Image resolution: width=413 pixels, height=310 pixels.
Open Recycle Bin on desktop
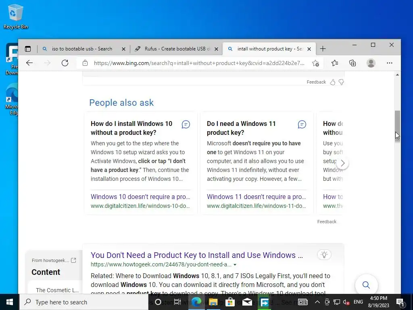(x=16, y=16)
